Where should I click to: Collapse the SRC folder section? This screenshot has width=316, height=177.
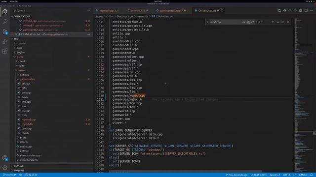coord(16,39)
